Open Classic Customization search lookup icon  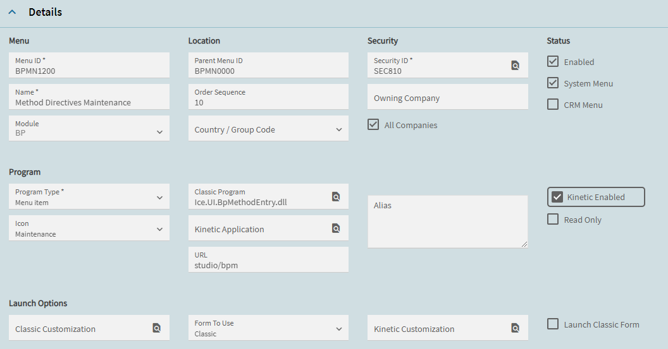tap(156, 328)
